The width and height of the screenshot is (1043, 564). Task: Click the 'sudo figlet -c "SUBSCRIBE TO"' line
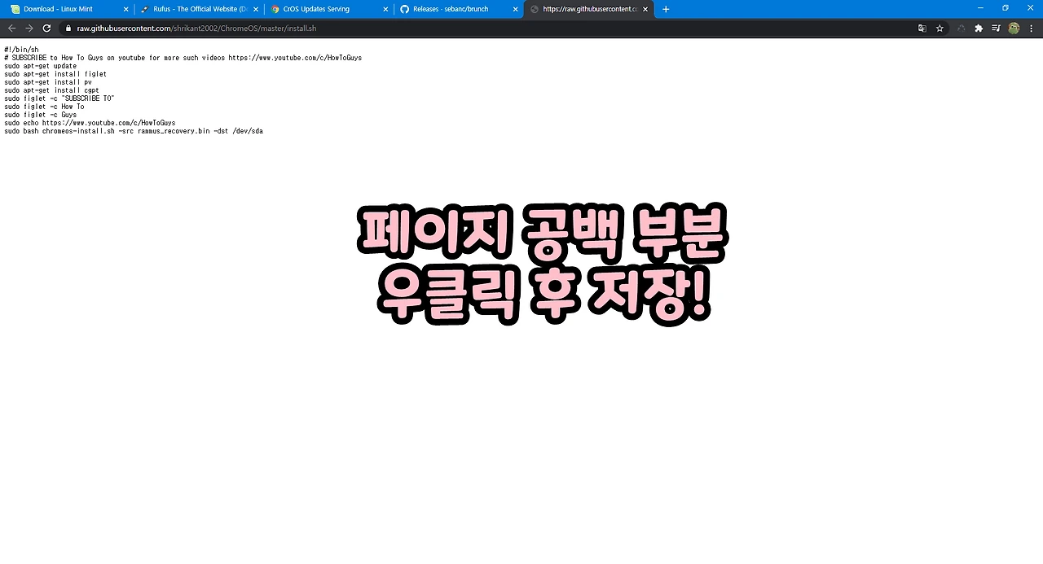pyautogui.click(x=59, y=98)
